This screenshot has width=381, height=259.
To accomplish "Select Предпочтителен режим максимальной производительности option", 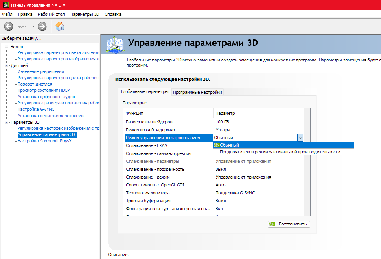I will [280, 152].
